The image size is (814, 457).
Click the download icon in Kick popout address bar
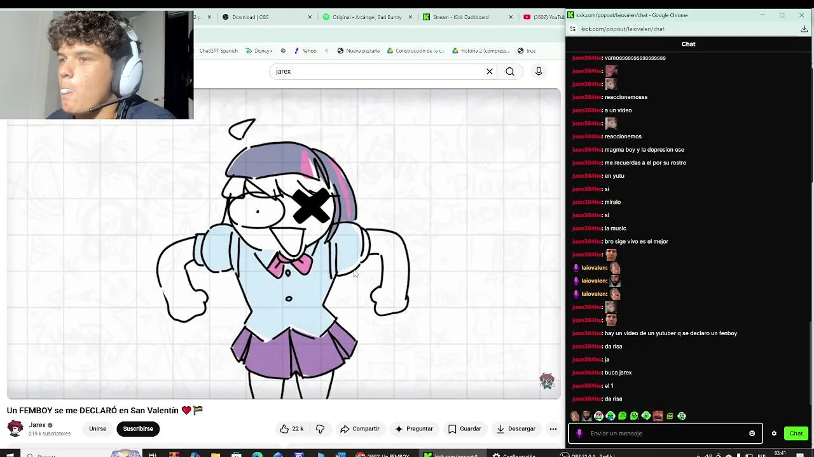pos(804,29)
